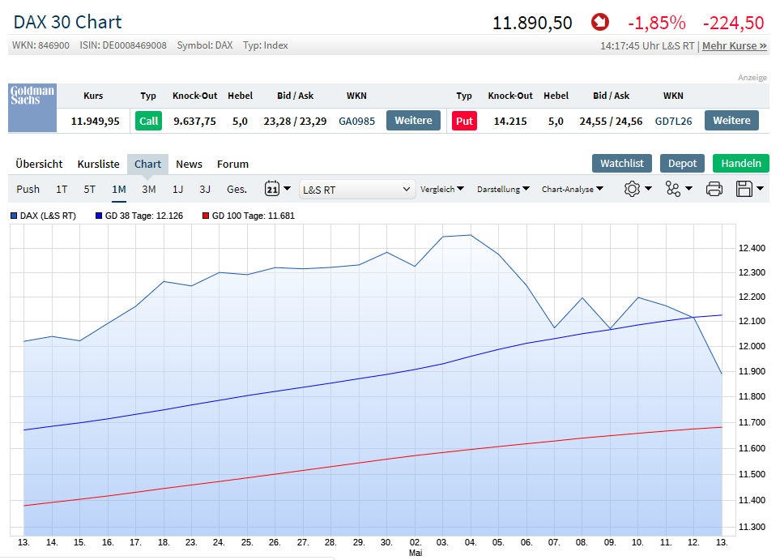Viewport: 780px width, 560px height.
Task: Open the chart settings gear icon
Action: (632, 189)
